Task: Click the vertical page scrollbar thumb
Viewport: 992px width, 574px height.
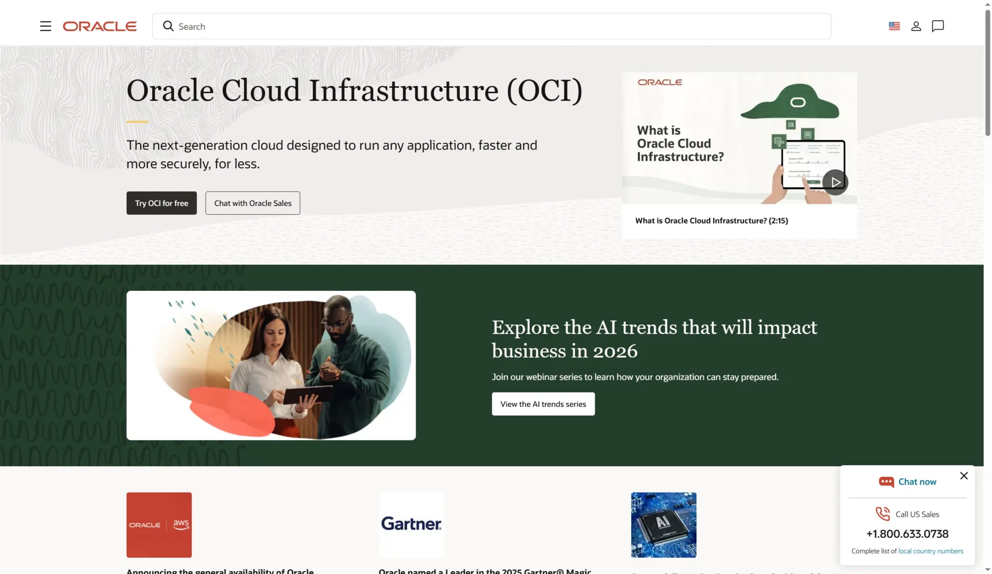Action: (988, 72)
